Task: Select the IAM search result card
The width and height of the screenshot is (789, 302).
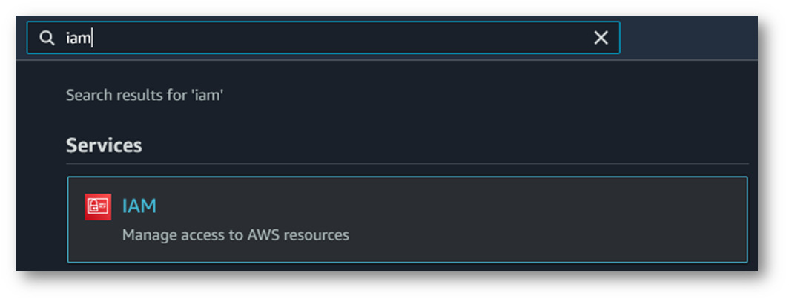Action: [406, 220]
